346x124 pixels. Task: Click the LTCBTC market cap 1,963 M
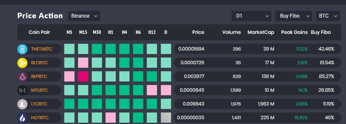click(x=266, y=104)
